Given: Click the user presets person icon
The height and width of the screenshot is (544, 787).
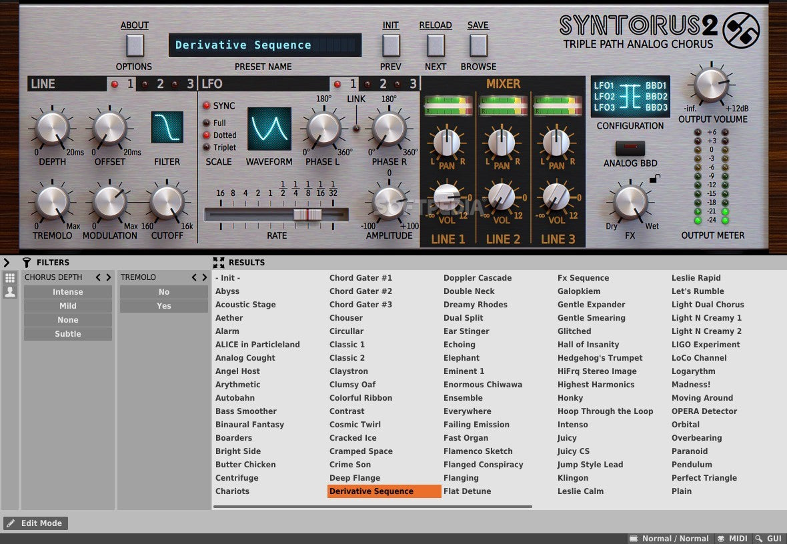Looking at the screenshot, I should [x=10, y=292].
